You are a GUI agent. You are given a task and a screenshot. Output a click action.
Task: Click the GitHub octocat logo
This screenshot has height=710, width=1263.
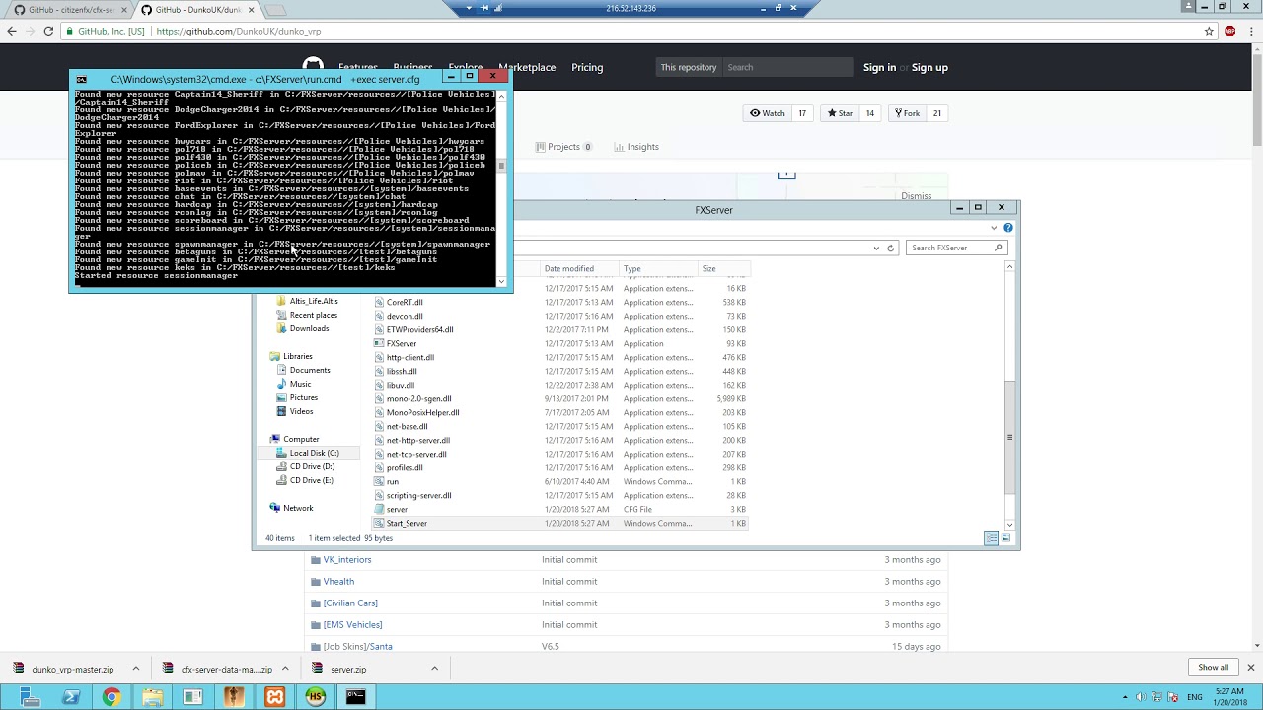point(313,67)
